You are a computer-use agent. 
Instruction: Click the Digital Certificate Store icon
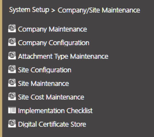(x=12, y=123)
